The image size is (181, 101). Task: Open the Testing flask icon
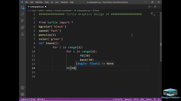23,34
